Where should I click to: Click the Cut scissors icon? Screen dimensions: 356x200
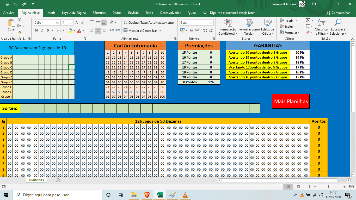coord(20,20)
